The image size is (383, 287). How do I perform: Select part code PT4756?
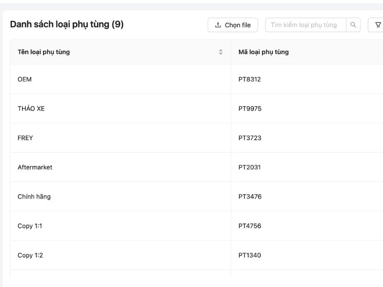pyautogui.click(x=250, y=226)
